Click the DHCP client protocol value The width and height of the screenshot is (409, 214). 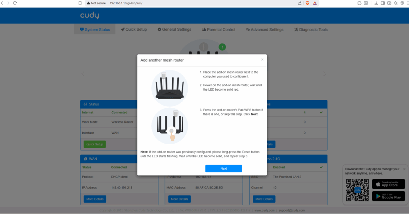coord(119,177)
